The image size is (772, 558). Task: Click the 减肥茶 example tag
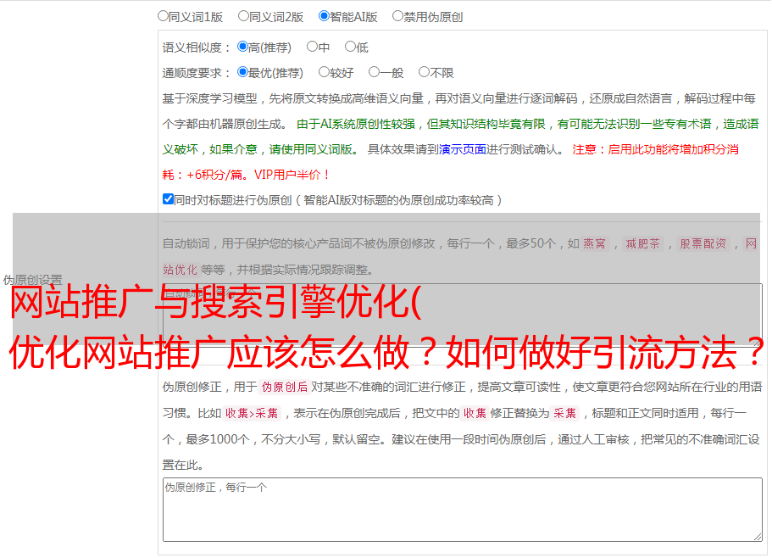point(642,243)
